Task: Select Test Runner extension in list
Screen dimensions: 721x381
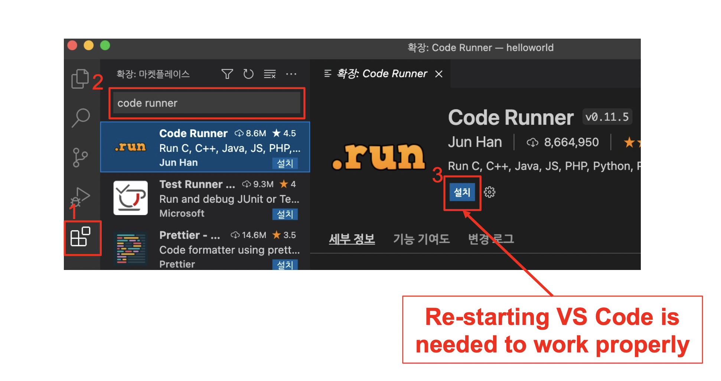Action: [x=205, y=198]
